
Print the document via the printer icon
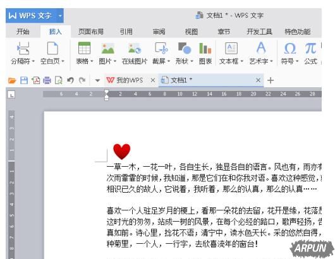[47, 80]
